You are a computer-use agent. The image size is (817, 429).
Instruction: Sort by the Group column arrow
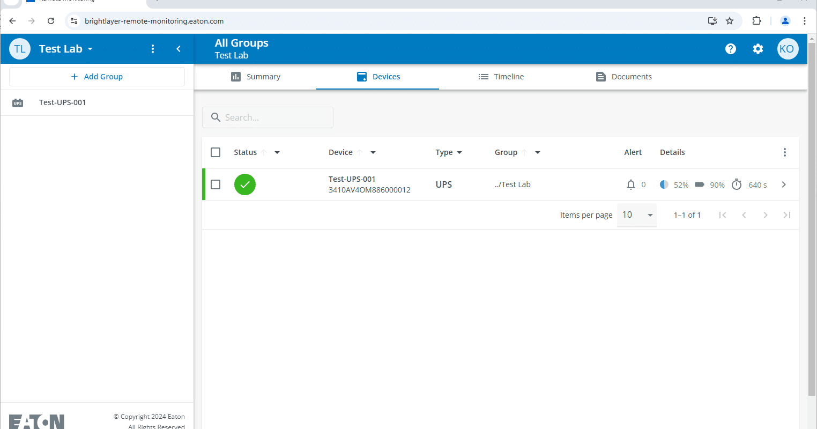524,152
